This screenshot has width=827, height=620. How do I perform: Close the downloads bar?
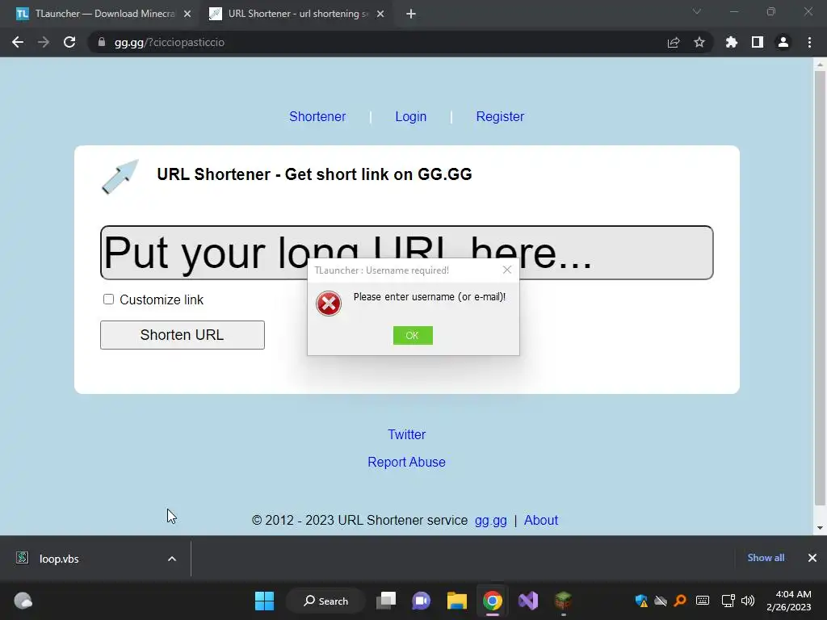[812, 558]
